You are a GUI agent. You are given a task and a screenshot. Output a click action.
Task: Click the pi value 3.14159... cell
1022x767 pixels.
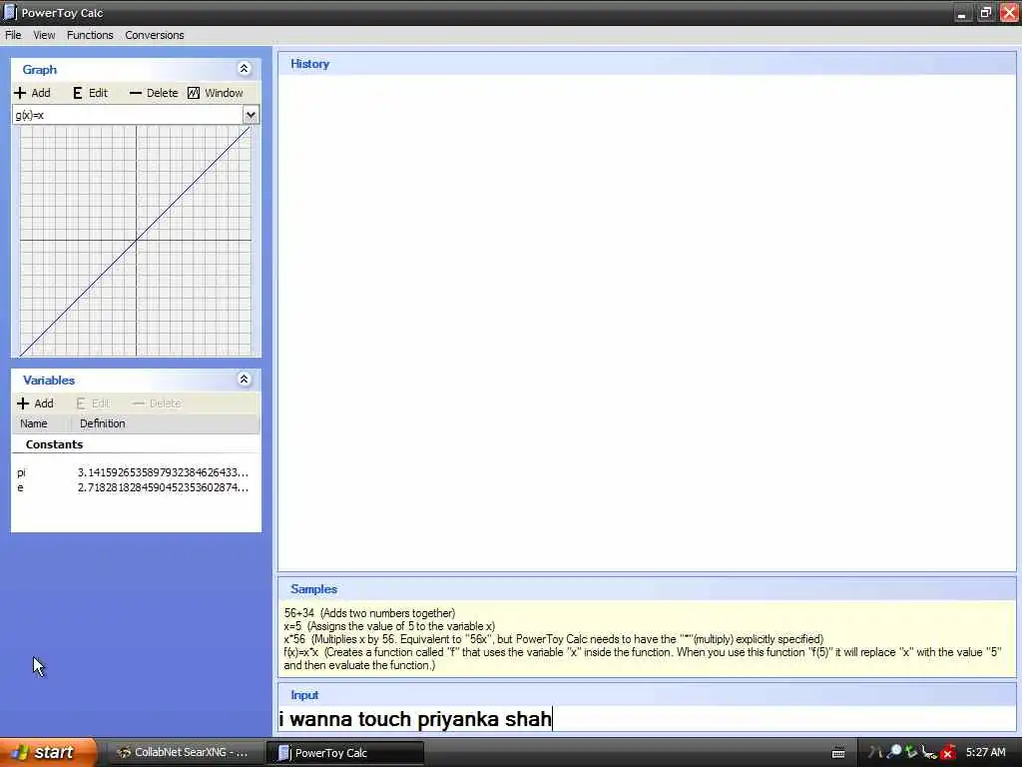point(163,472)
